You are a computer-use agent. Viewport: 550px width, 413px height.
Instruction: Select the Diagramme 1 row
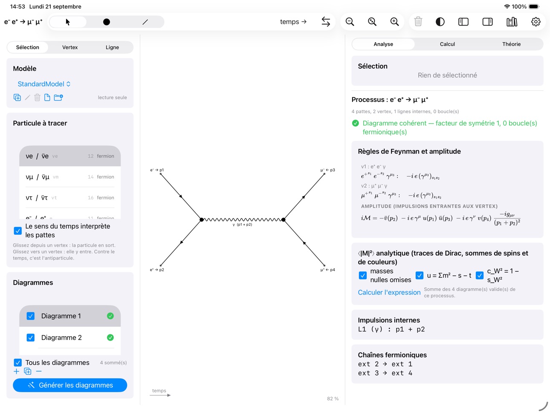click(70, 316)
